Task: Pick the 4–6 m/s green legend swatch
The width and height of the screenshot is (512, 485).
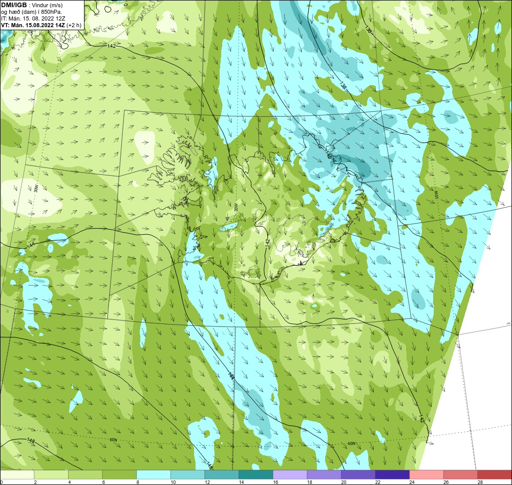Action: (x=85, y=475)
